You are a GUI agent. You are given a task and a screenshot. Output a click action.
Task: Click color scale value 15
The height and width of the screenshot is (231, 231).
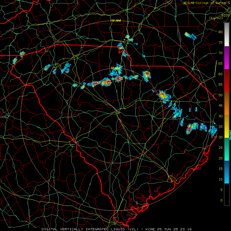pos(220,169)
